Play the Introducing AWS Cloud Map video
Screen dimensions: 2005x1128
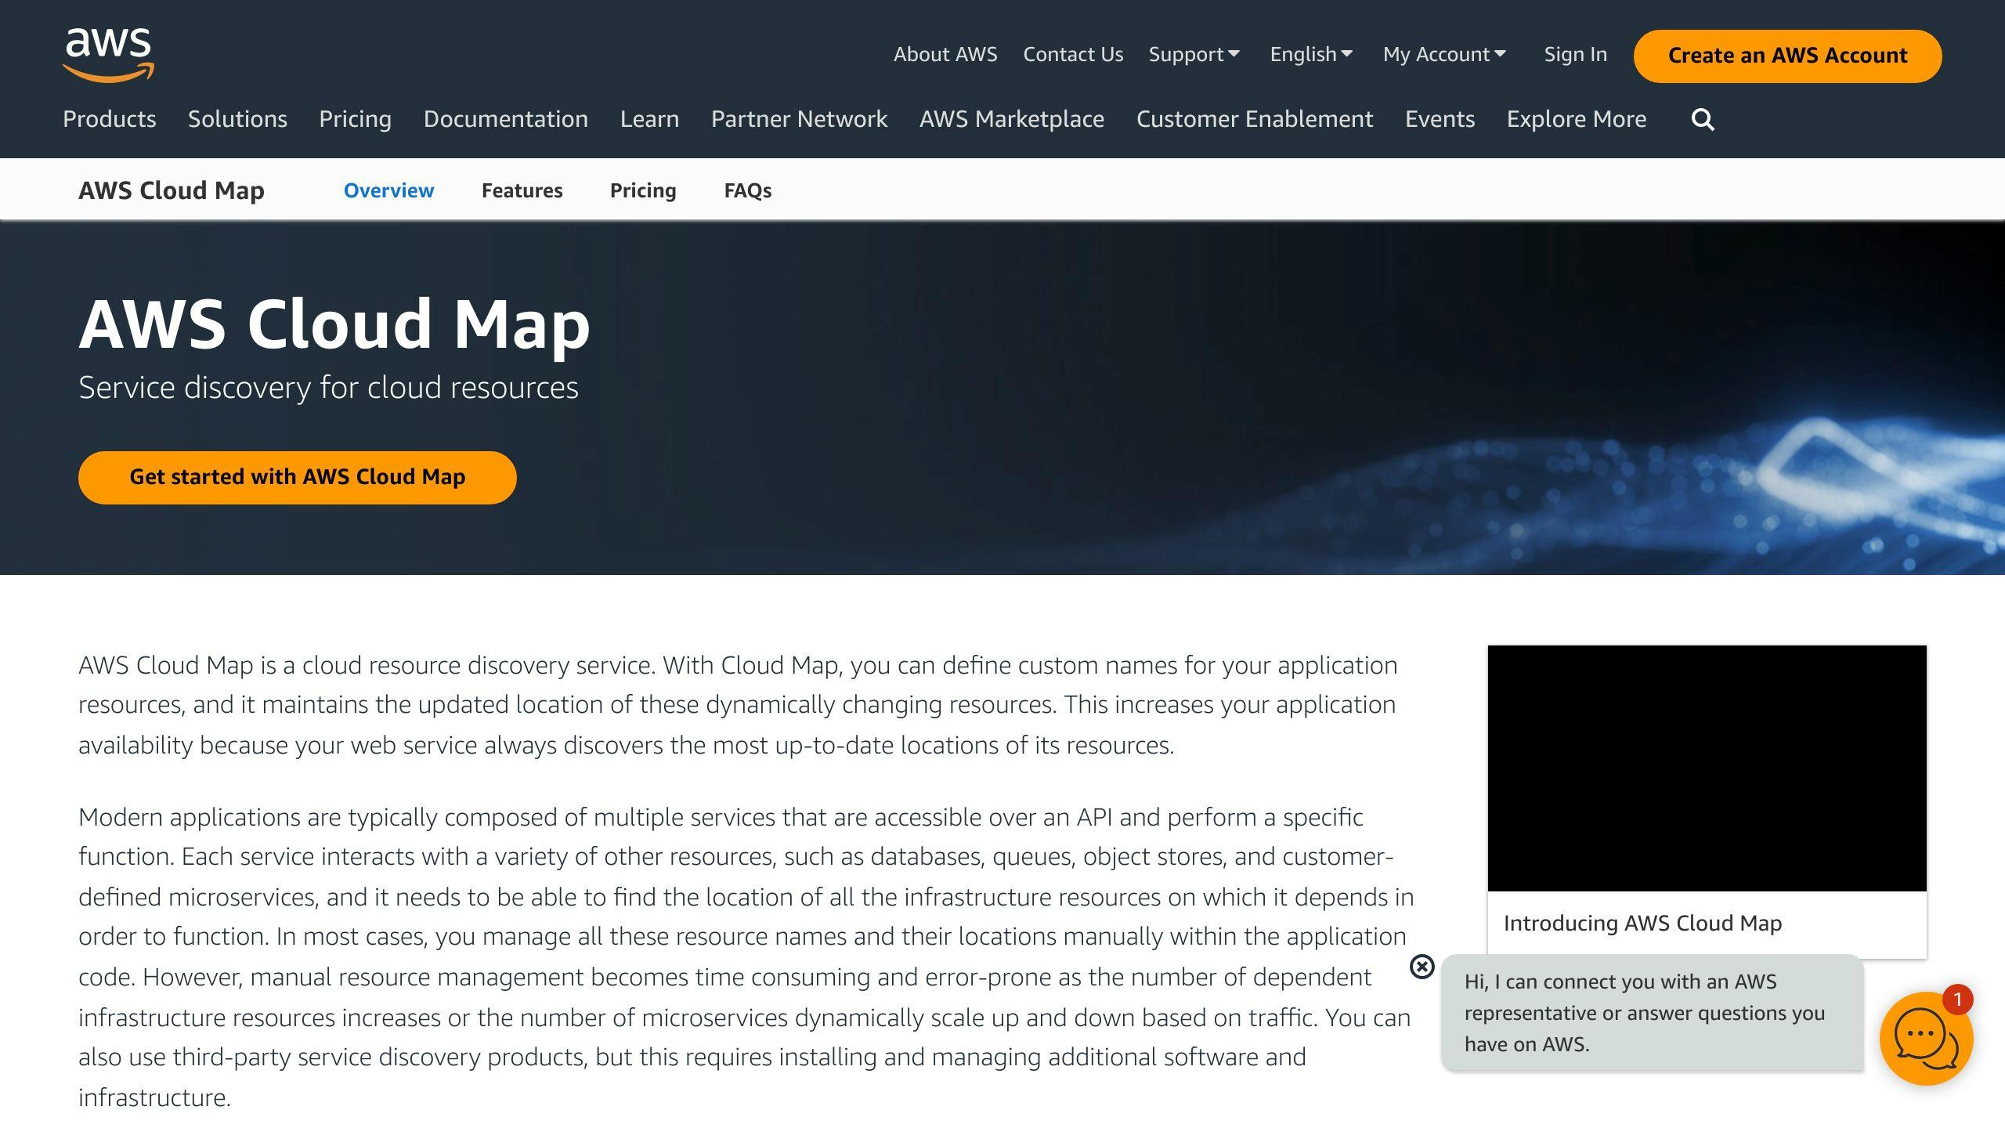[1707, 768]
